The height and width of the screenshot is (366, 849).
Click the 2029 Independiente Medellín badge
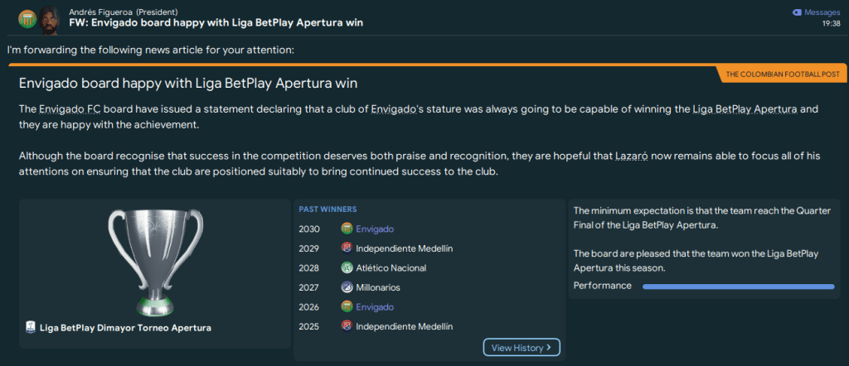[x=347, y=248]
